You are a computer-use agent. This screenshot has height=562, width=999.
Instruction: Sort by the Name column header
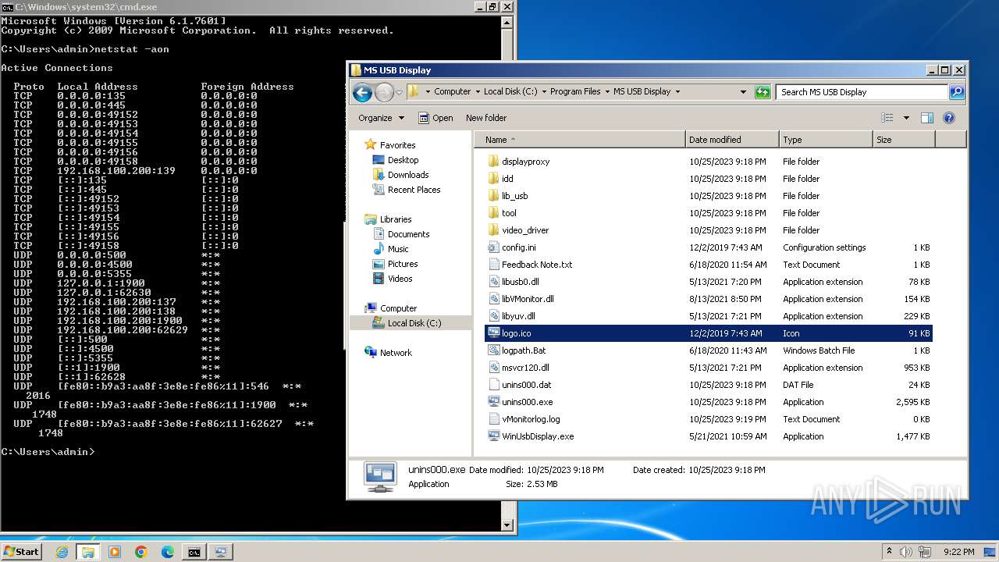click(580, 140)
